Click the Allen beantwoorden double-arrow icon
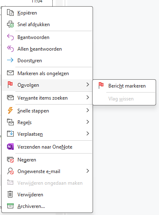 [x=10, y=49]
